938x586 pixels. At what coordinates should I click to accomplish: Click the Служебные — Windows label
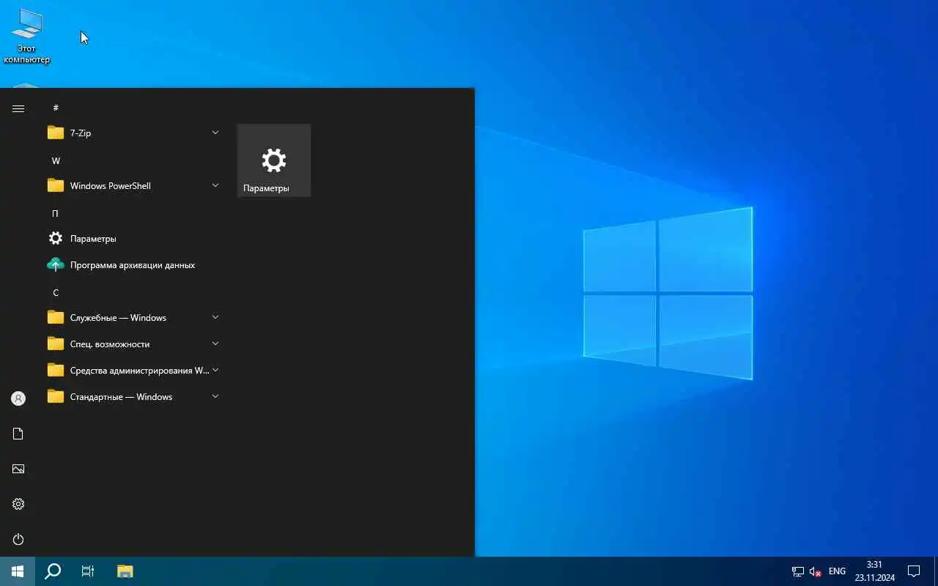coord(118,318)
